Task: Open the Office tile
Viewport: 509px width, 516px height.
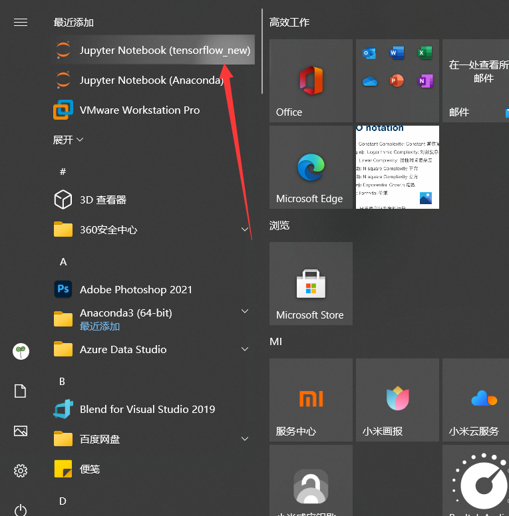Action: coord(311,81)
